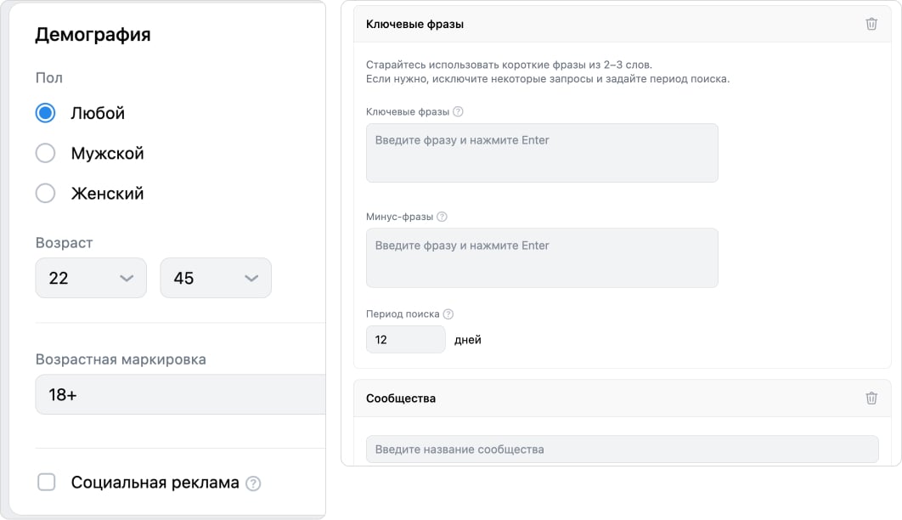
Task: Open the Возрастная маркировка 18+ selector
Action: tap(180, 395)
